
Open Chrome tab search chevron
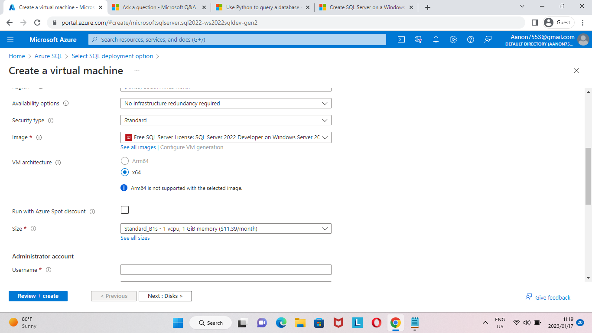(x=522, y=7)
